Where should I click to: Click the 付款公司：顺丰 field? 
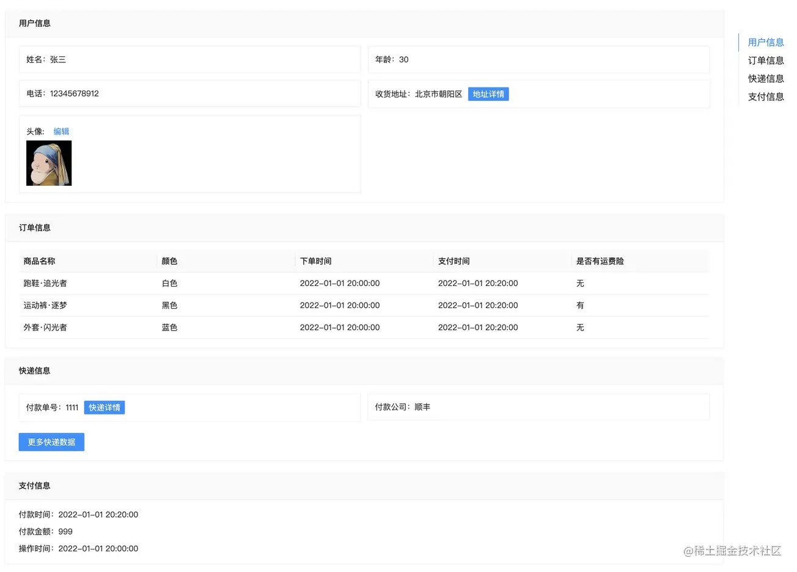coord(538,407)
